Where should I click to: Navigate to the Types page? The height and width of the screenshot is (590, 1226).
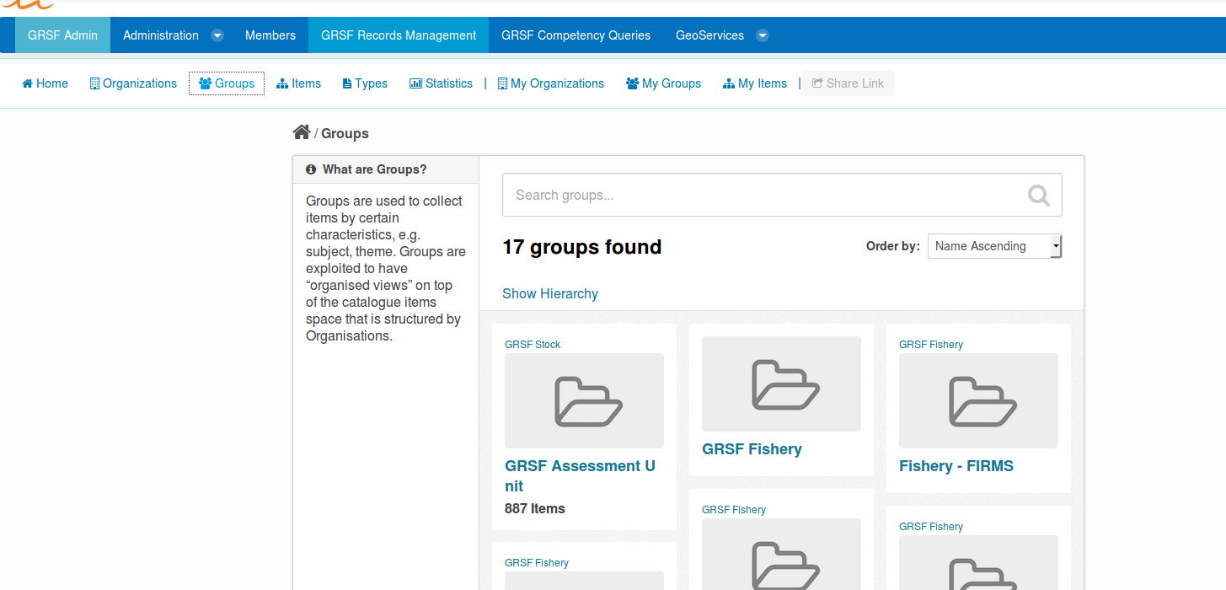(365, 83)
